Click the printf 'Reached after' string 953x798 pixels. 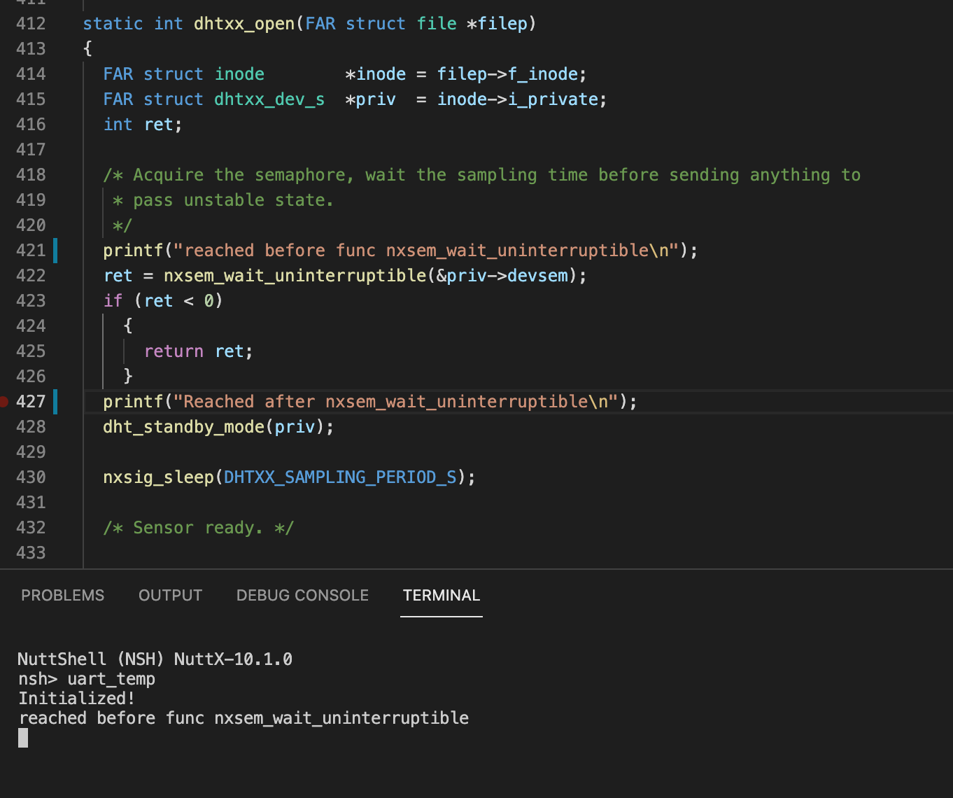395,402
